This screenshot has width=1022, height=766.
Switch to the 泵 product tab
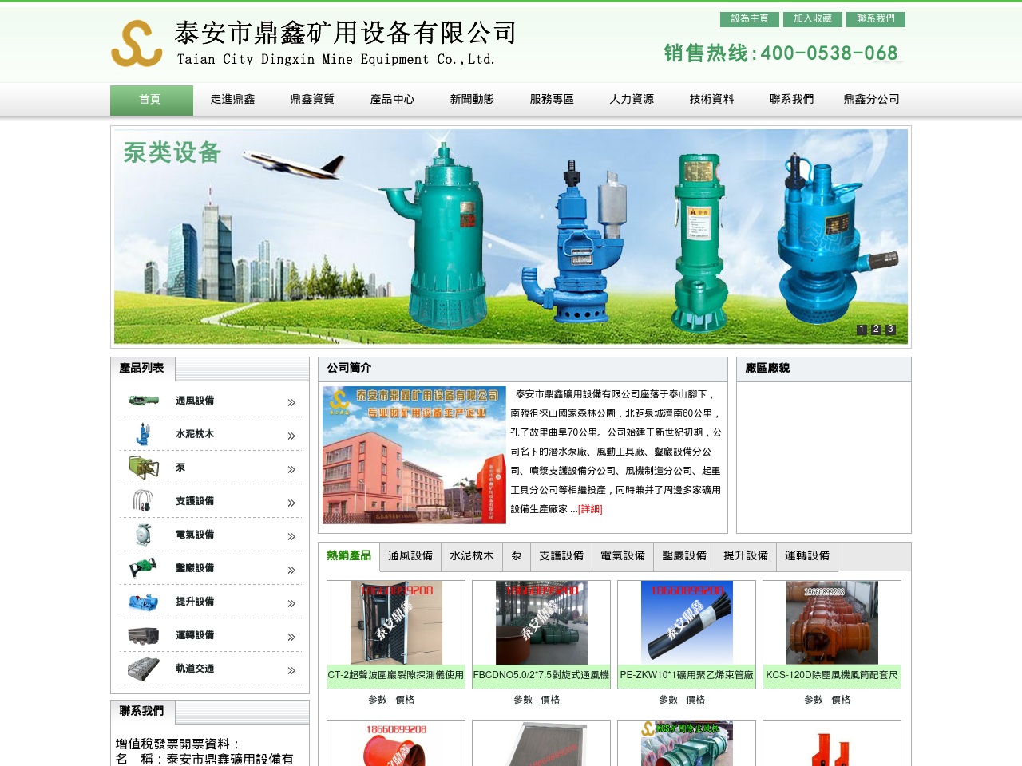pyautogui.click(x=517, y=556)
